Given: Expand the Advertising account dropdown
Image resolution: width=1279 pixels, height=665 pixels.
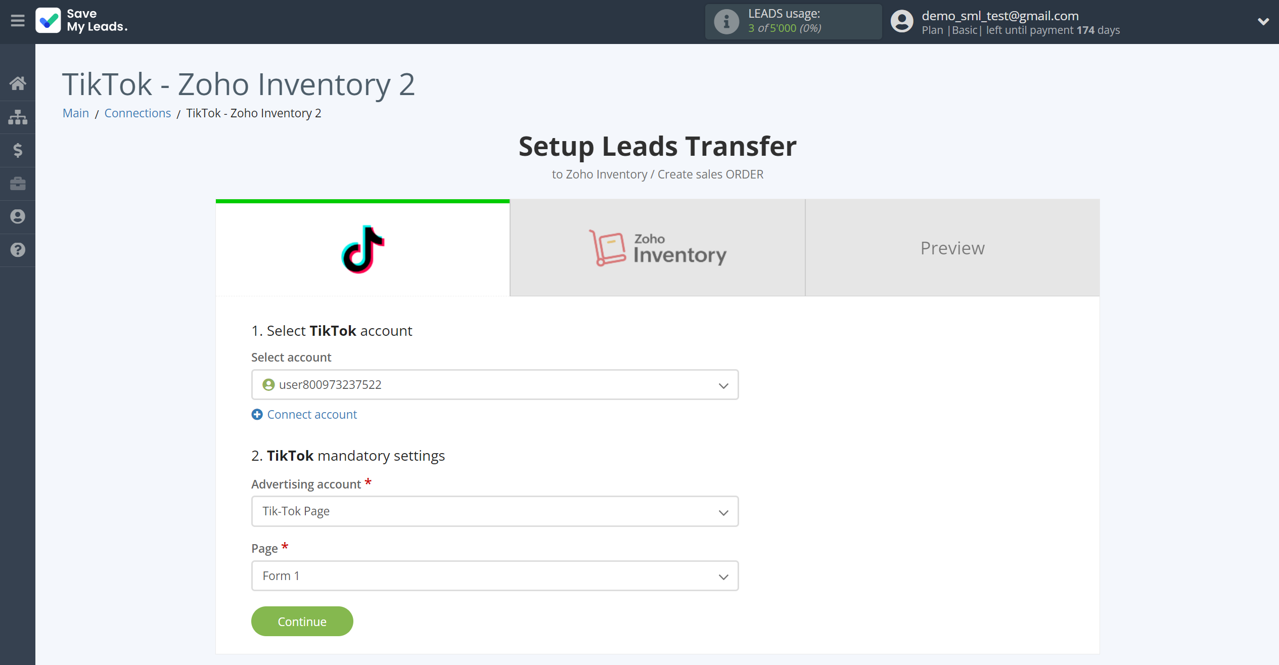Looking at the screenshot, I should click(x=495, y=512).
